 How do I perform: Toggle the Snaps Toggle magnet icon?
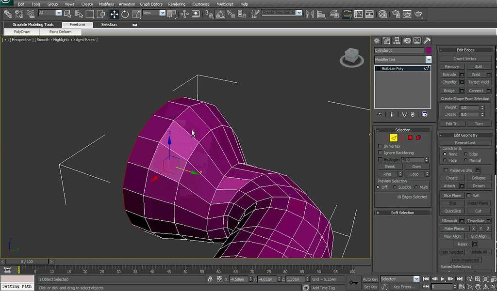207,14
